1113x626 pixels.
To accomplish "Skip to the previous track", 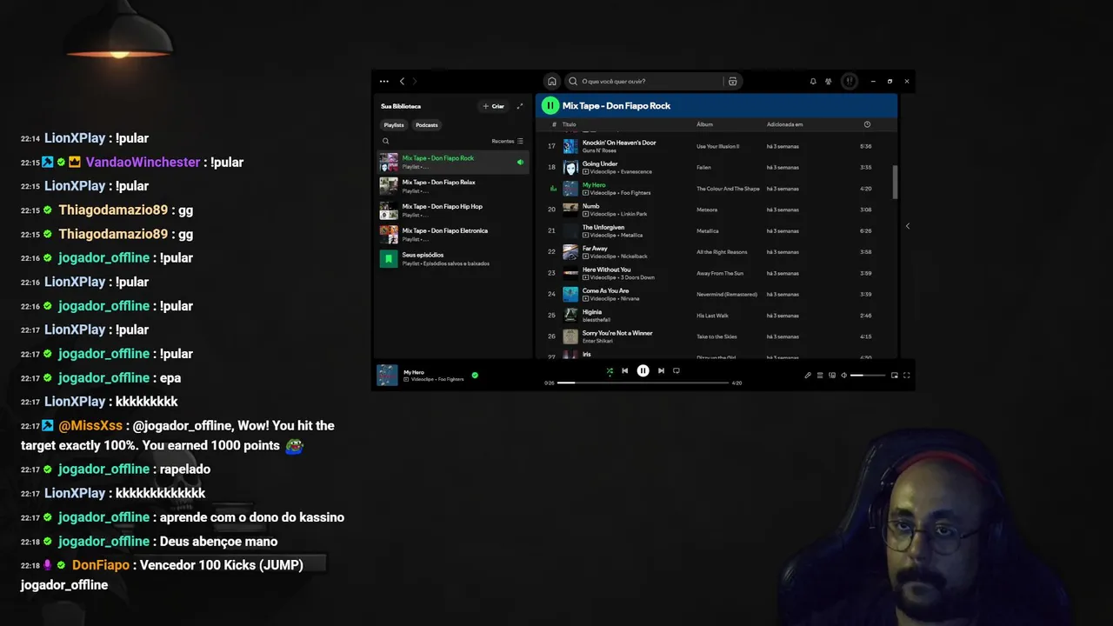I will (x=624, y=370).
